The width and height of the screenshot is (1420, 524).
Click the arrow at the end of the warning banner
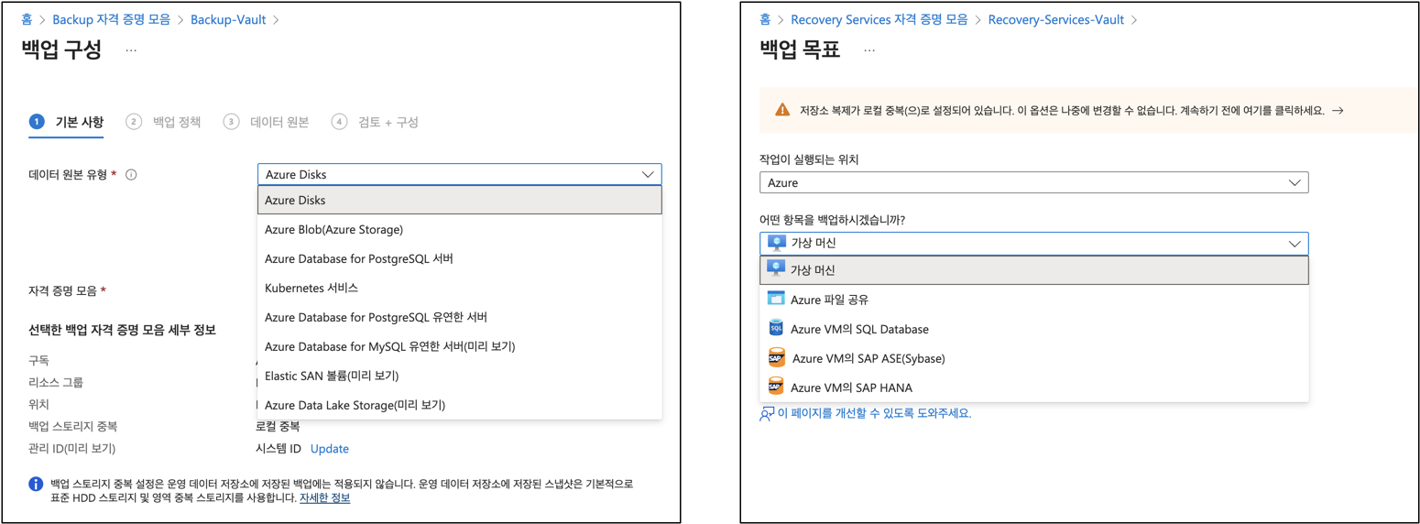pyautogui.click(x=1338, y=110)
